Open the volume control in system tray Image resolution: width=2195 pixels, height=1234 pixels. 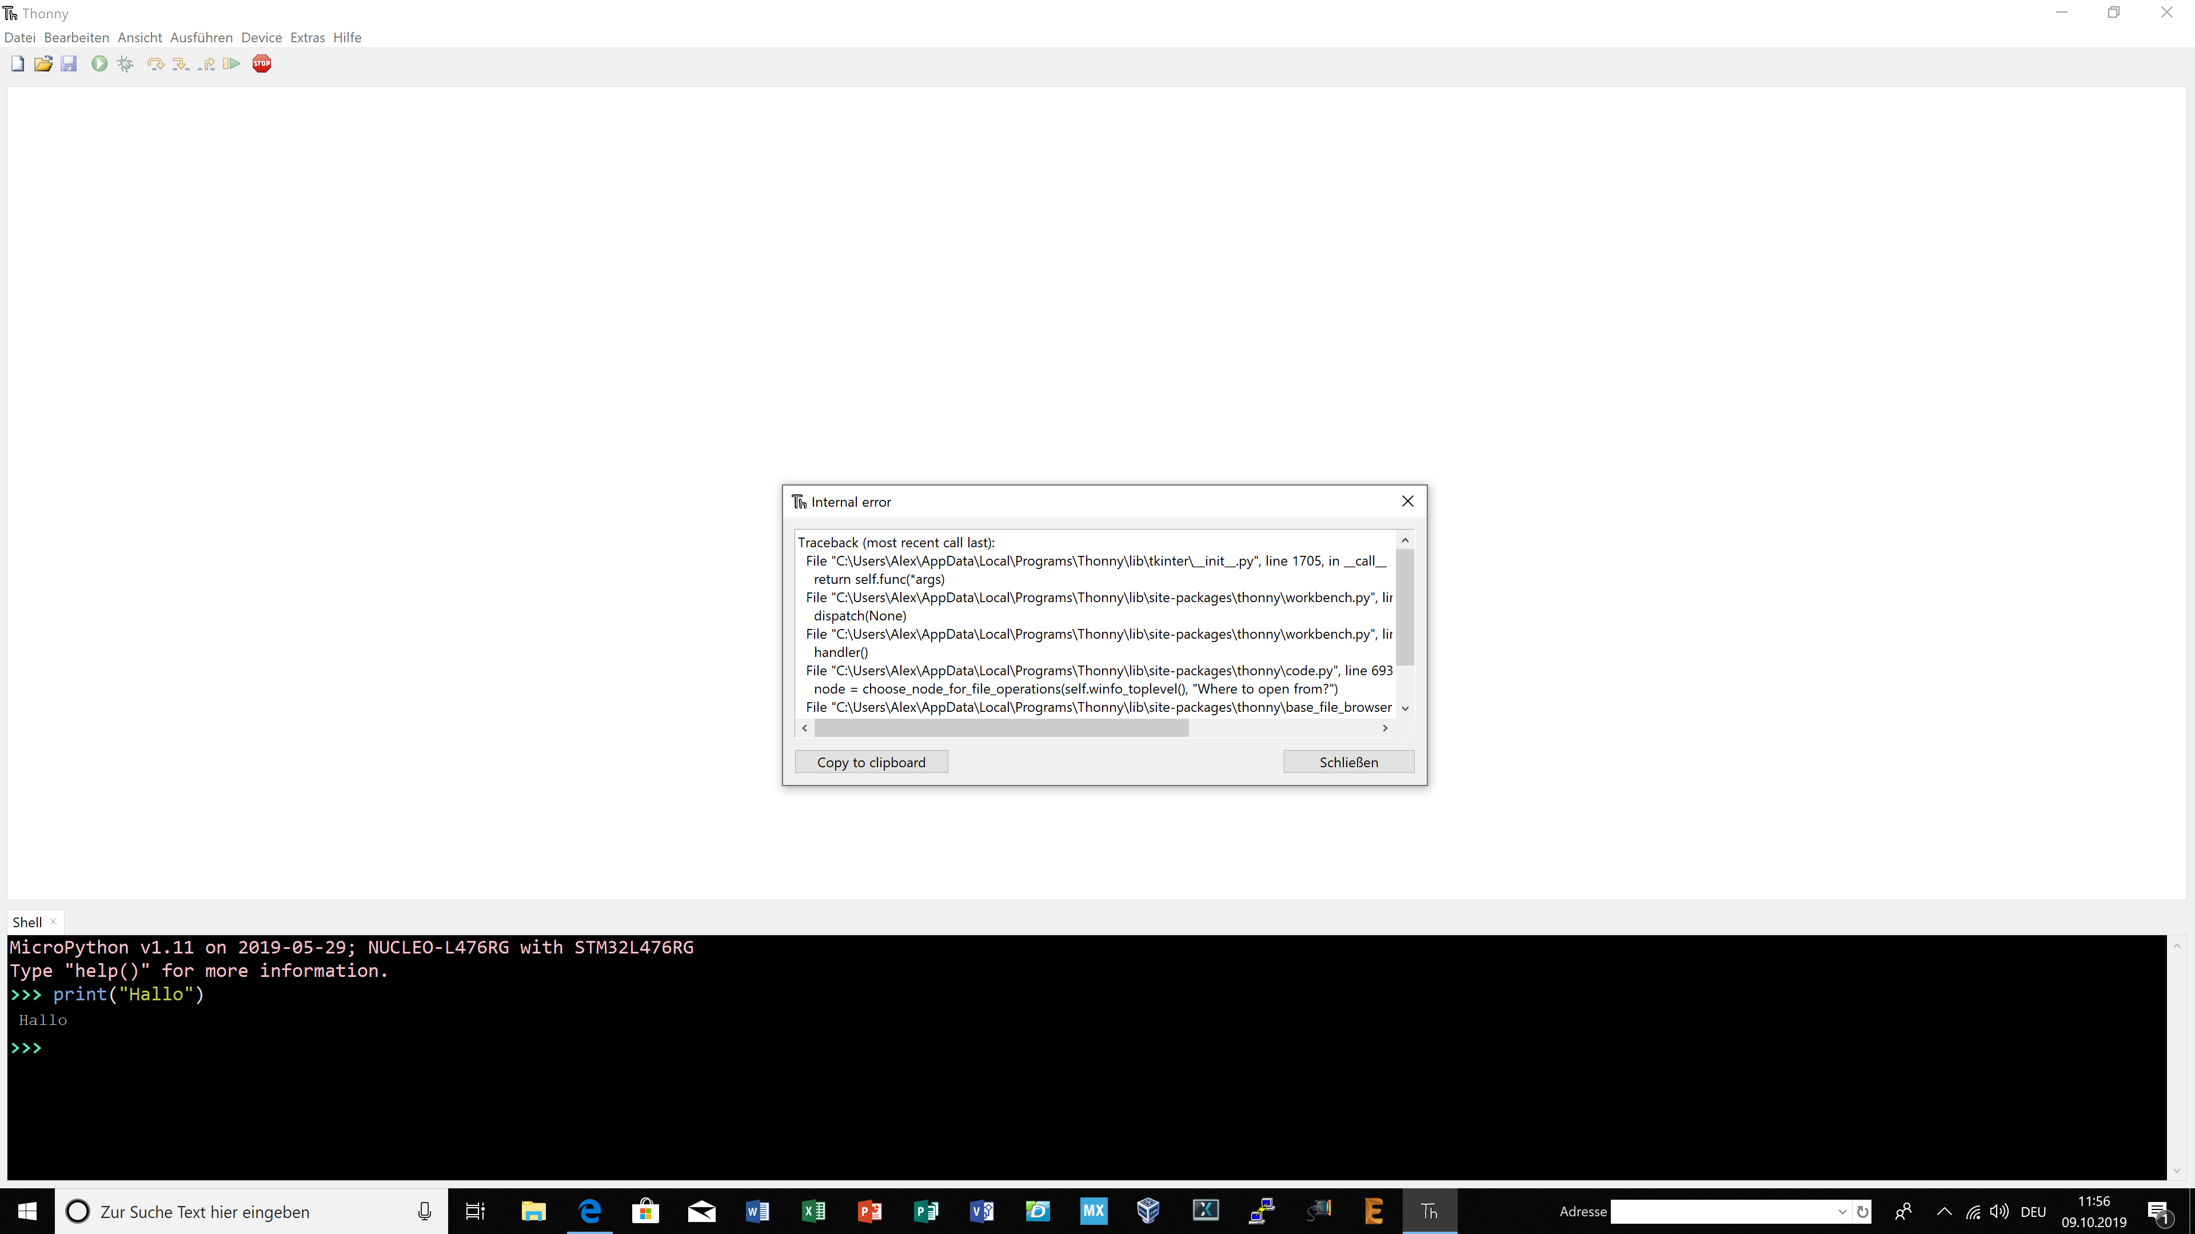point(1998,1211)
